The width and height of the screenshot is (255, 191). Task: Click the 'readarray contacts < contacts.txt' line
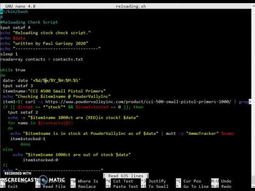[41, 59]
